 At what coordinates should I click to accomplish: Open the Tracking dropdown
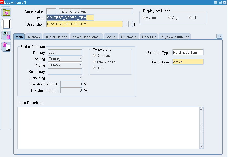point(81,59)
